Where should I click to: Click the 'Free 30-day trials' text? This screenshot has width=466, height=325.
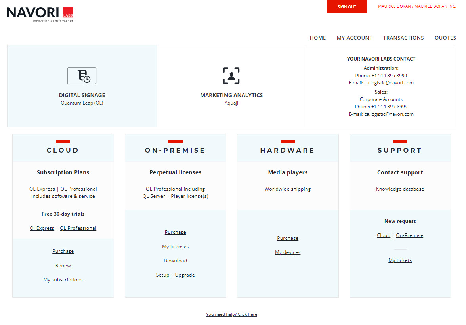click(x=63, y=214)
